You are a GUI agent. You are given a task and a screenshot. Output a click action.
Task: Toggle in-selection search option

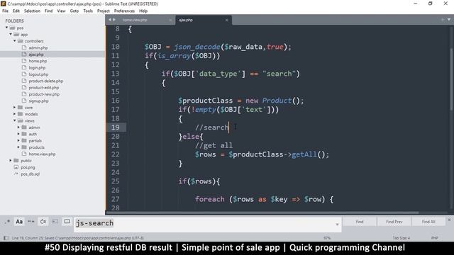[55, 222]
